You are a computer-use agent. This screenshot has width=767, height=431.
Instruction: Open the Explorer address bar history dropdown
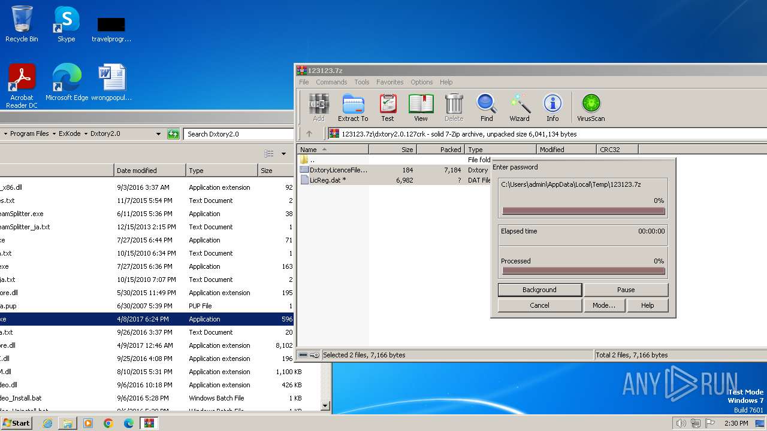point(158,134)
